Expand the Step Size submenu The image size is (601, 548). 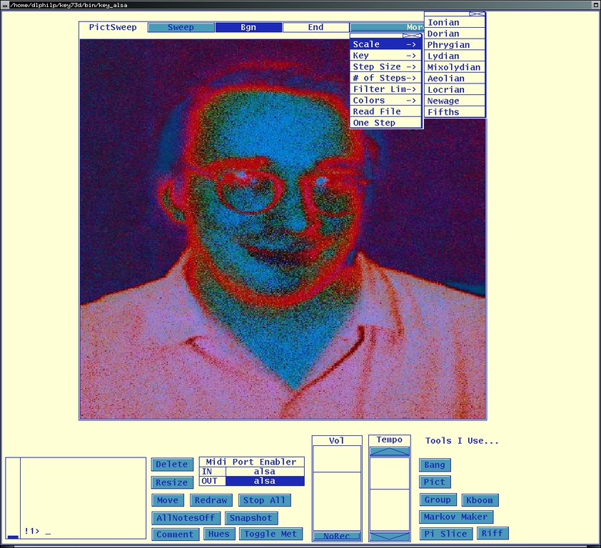385,67
